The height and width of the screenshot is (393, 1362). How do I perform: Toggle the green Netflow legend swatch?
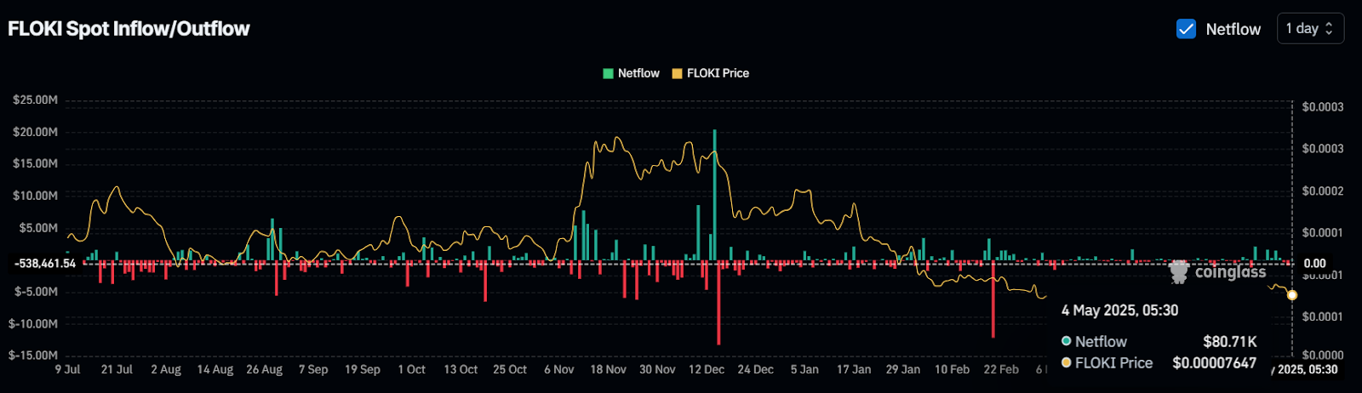pyautogui.click(x=608, y=73)
